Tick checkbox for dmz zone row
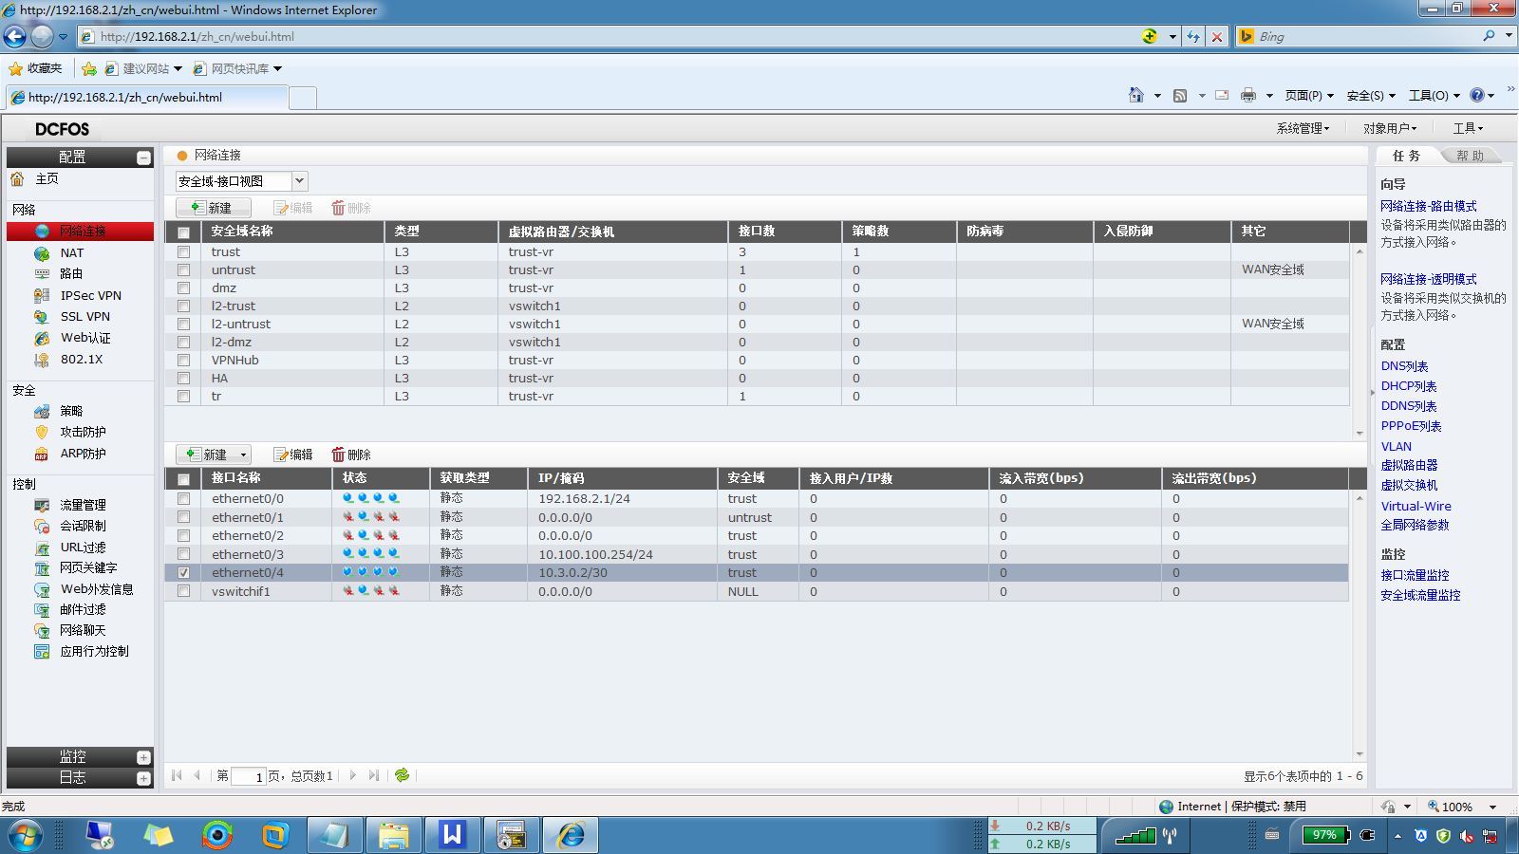This screenshot has height=854, width=1519. click(183, 288)
